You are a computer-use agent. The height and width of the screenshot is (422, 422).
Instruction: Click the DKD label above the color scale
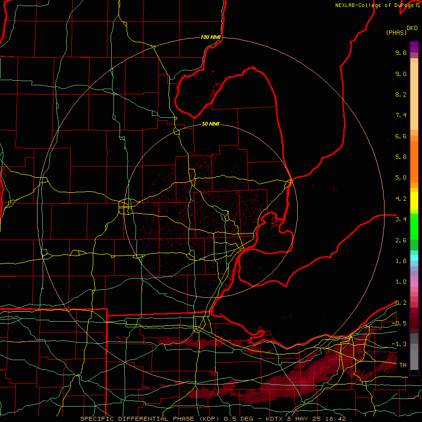[412, 28]
